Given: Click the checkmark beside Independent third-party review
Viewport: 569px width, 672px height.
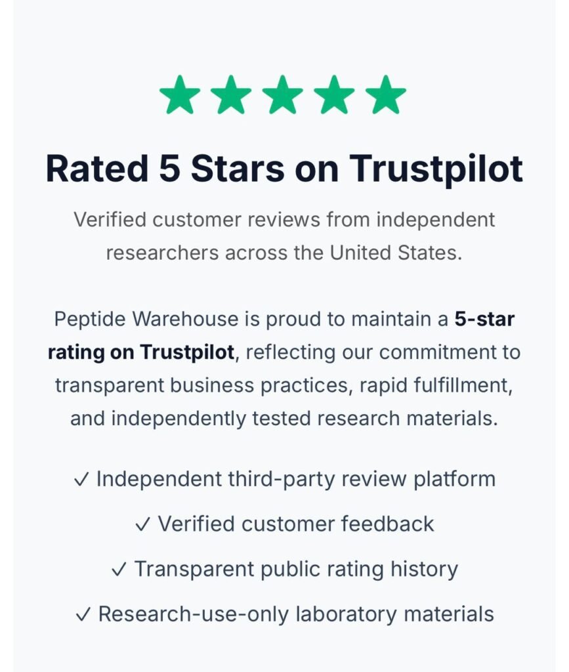Looking at the screenshot, I should (82, 480).
